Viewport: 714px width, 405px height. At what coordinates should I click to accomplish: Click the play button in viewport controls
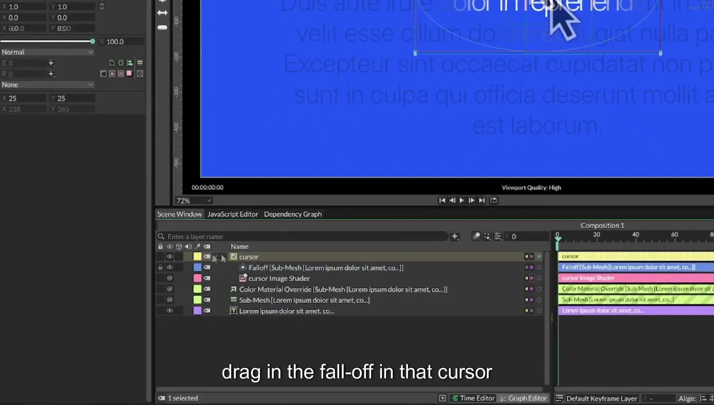tap(462, 200)
